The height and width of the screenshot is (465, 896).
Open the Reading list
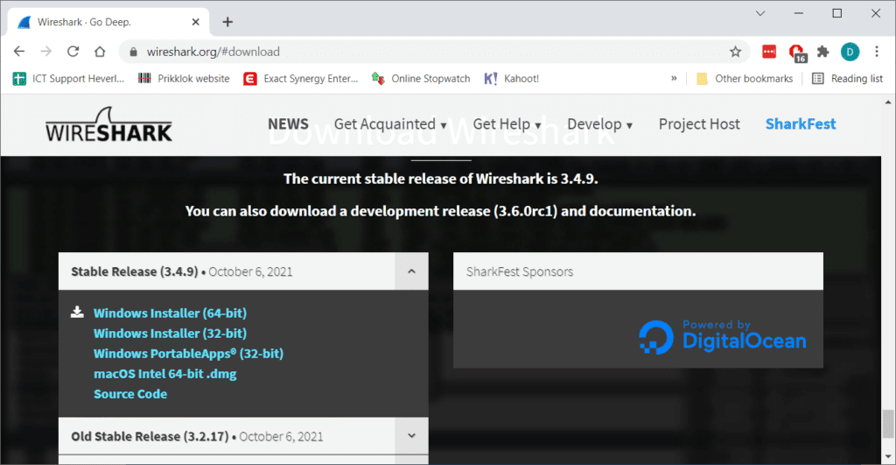(x=847, y=78)
